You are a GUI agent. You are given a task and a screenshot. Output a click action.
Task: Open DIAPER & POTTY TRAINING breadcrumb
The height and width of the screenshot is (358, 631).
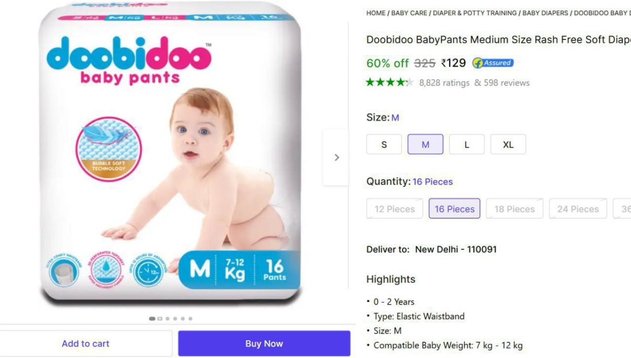pyautogui.click(x=475, y=13)
